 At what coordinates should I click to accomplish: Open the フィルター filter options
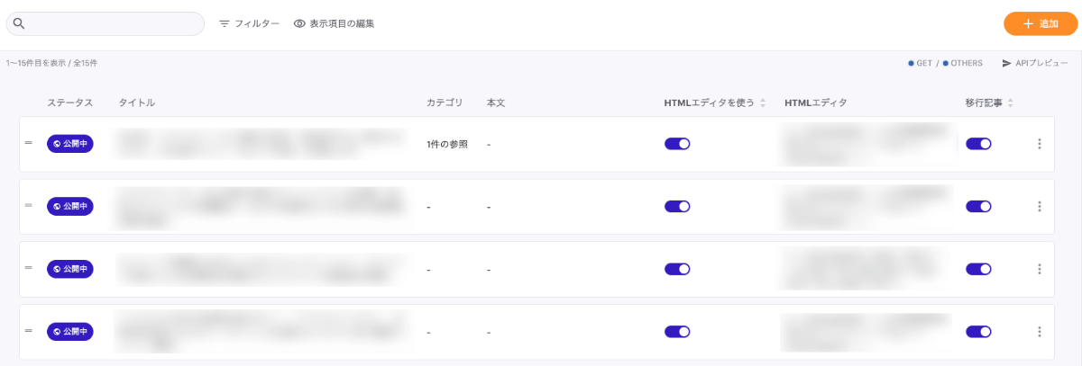click(250, 23)
